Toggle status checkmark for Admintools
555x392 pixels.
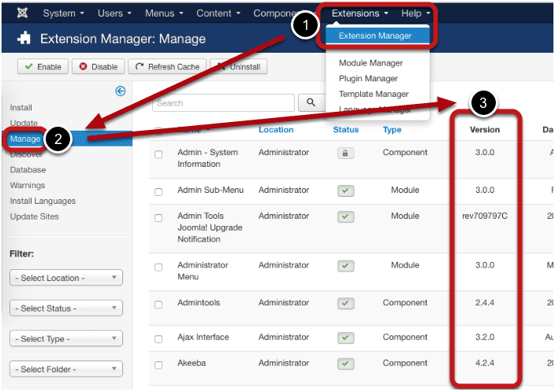point(345,303)
